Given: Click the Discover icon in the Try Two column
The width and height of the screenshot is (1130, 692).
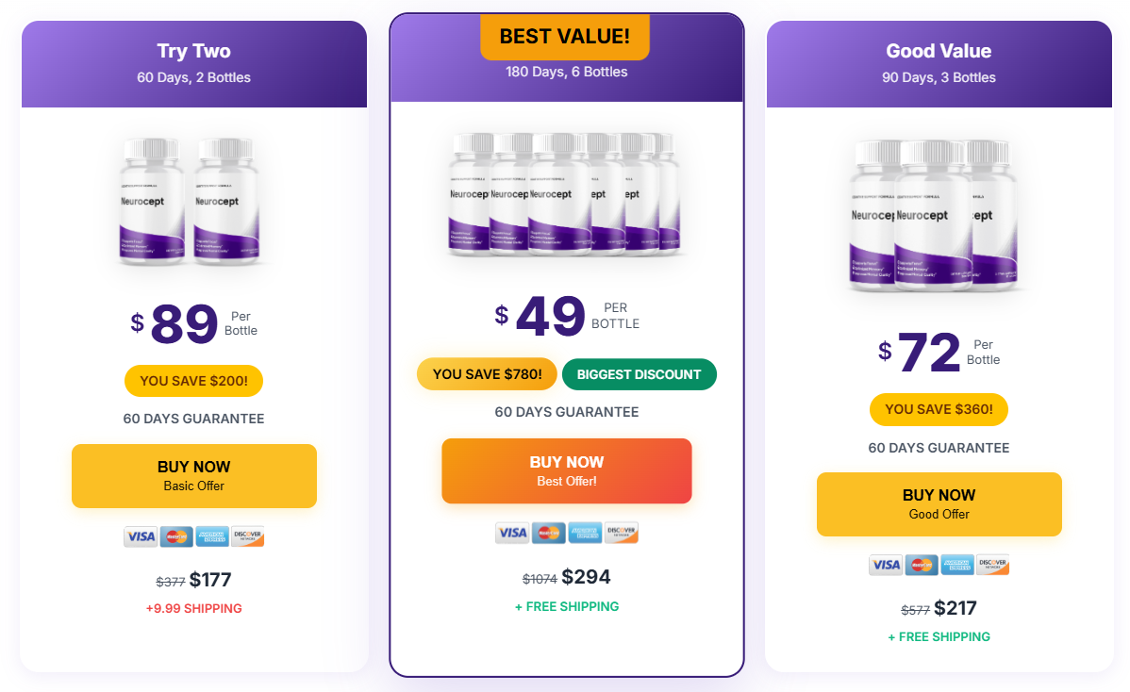Looking at the screenshot, I should 246,535.
